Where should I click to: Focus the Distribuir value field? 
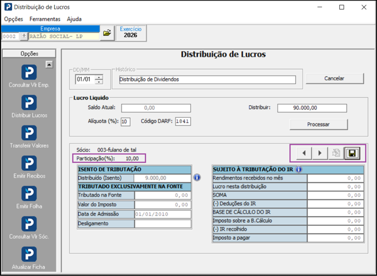coord(312,108)
